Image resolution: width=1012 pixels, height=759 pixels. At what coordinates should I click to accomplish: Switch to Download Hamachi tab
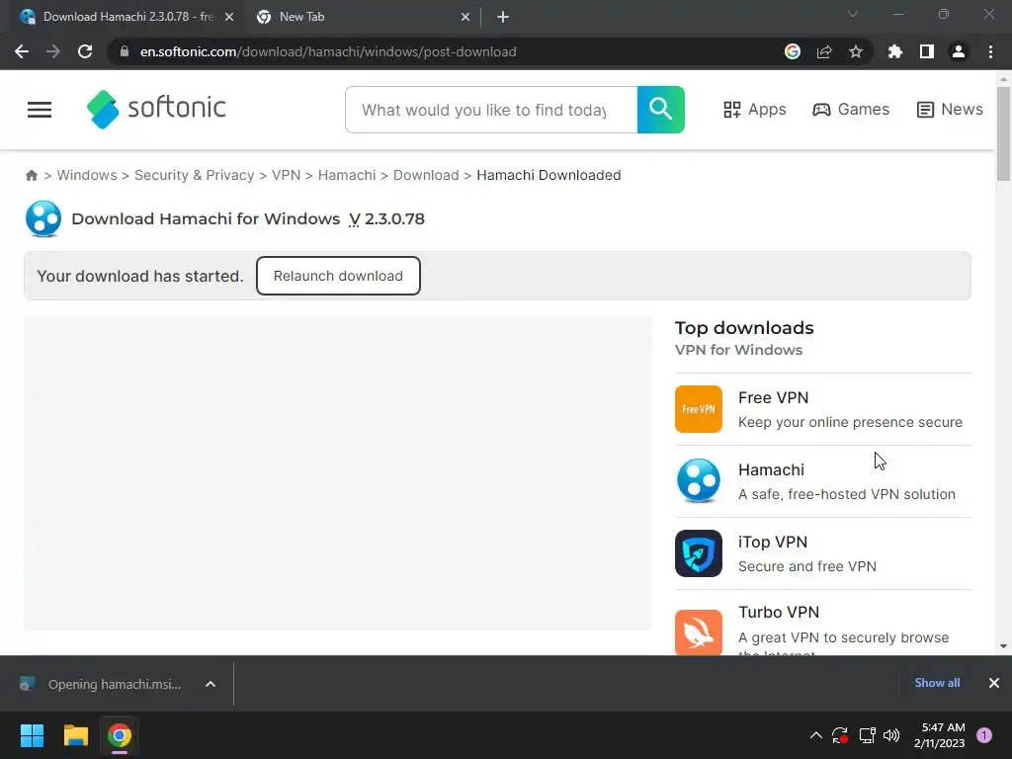(x=127, y=17)
